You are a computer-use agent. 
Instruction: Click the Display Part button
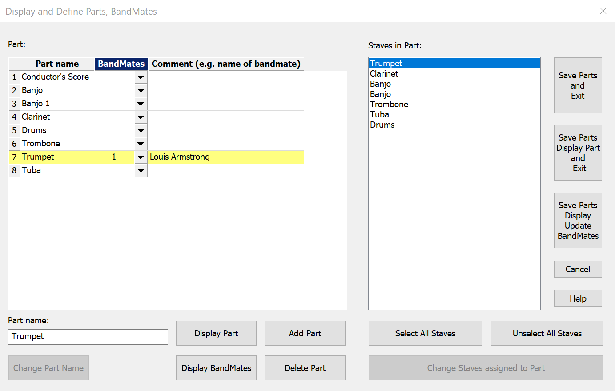click(216, 333)
